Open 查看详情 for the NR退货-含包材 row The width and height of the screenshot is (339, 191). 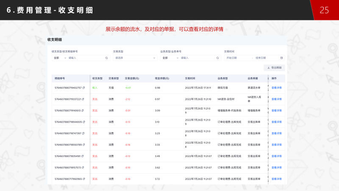[x=276, y=99]
